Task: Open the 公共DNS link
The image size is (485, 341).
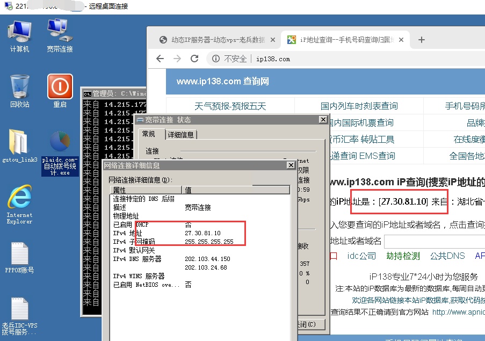Action: pyautogui.click(x=447, y=256)
